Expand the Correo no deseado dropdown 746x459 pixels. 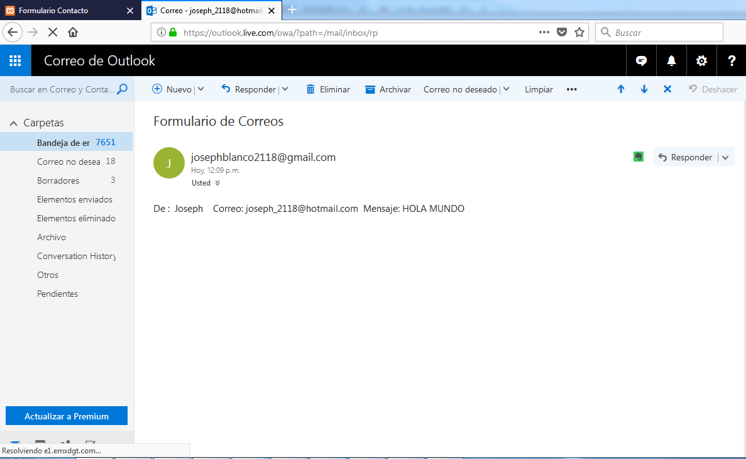click(x=506, y=89)
